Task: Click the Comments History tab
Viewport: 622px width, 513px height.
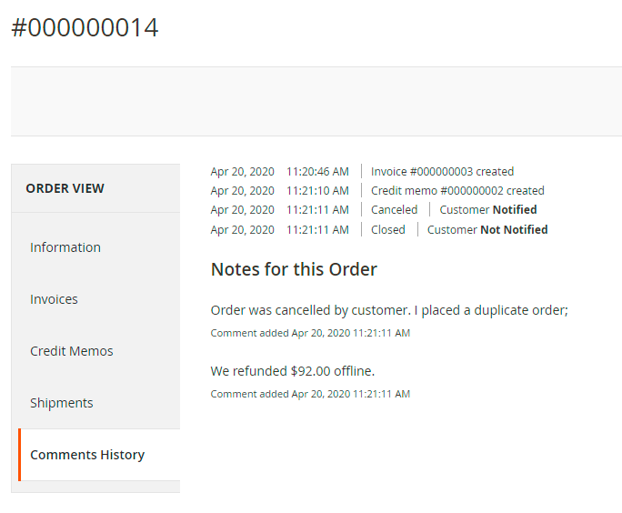Action: (x=87, y=455)
